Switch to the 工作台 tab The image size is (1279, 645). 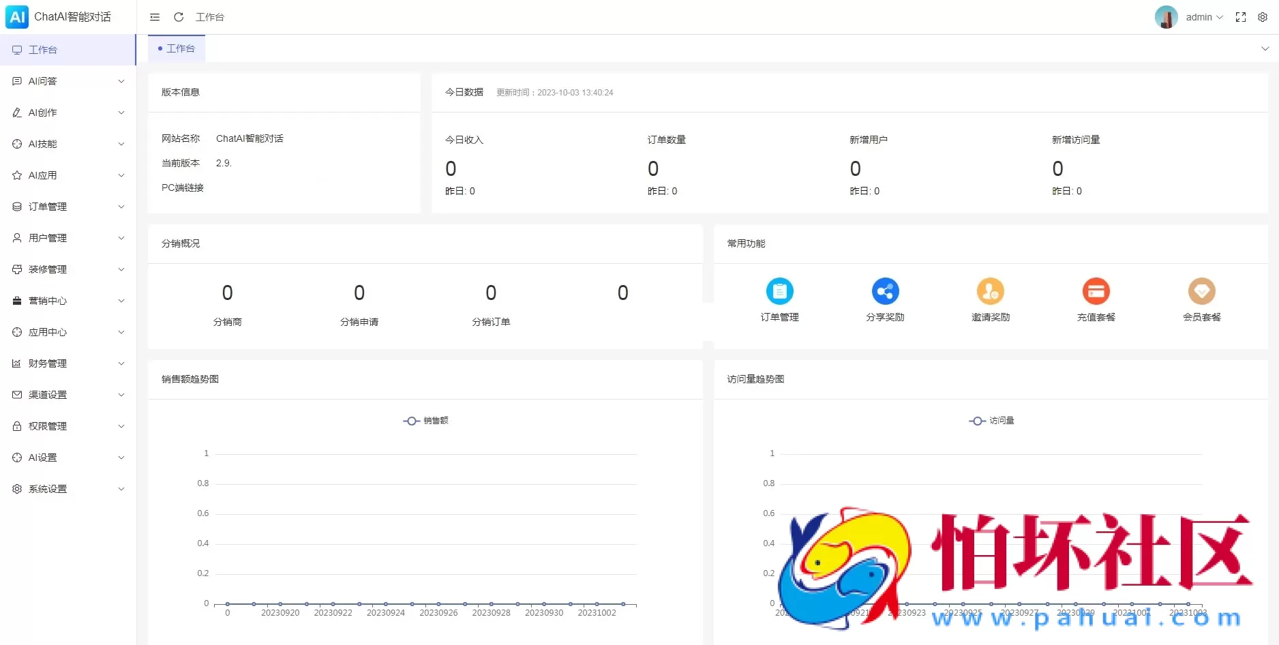pos(177,48)
